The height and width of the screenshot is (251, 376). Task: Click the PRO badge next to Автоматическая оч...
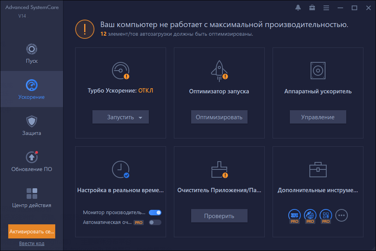click(x=139, y=223)
